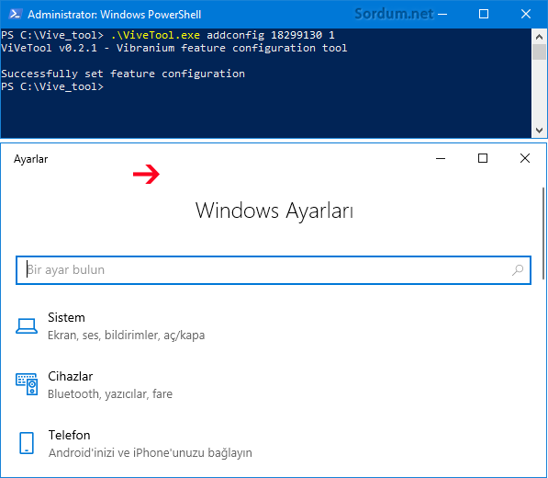Open the Cihazlar keyboard and speaker icon
The height and width of the screenshot is (478, 548).
tap(27, 384)
